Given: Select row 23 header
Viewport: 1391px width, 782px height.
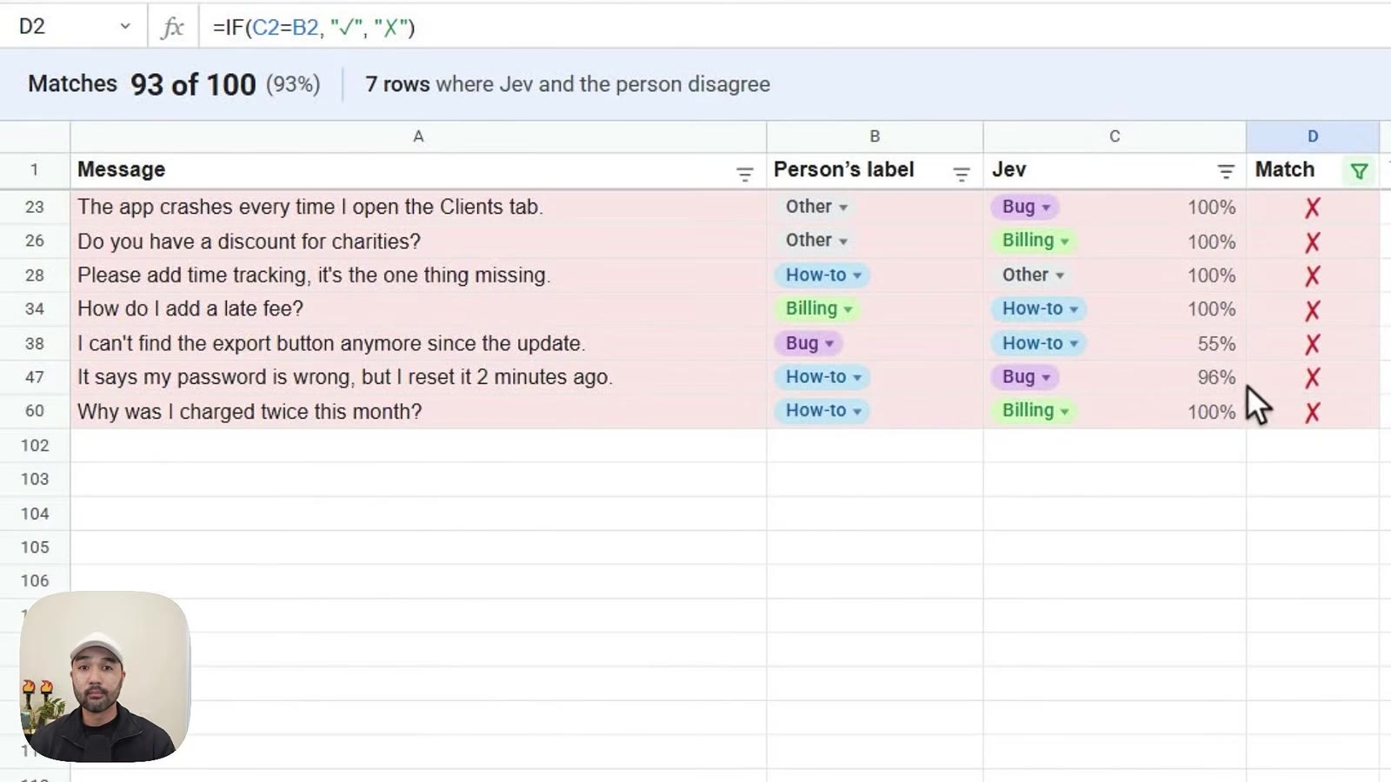Looking at the screenshot, I should [35, 207].
